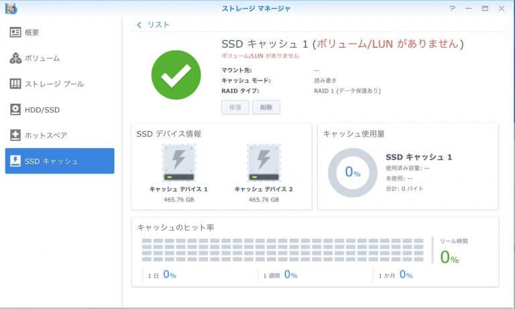Click the ホットスペア hot spare icon
Screen dimensions: 515x309
pyautogui.click(x=15, y=135)
